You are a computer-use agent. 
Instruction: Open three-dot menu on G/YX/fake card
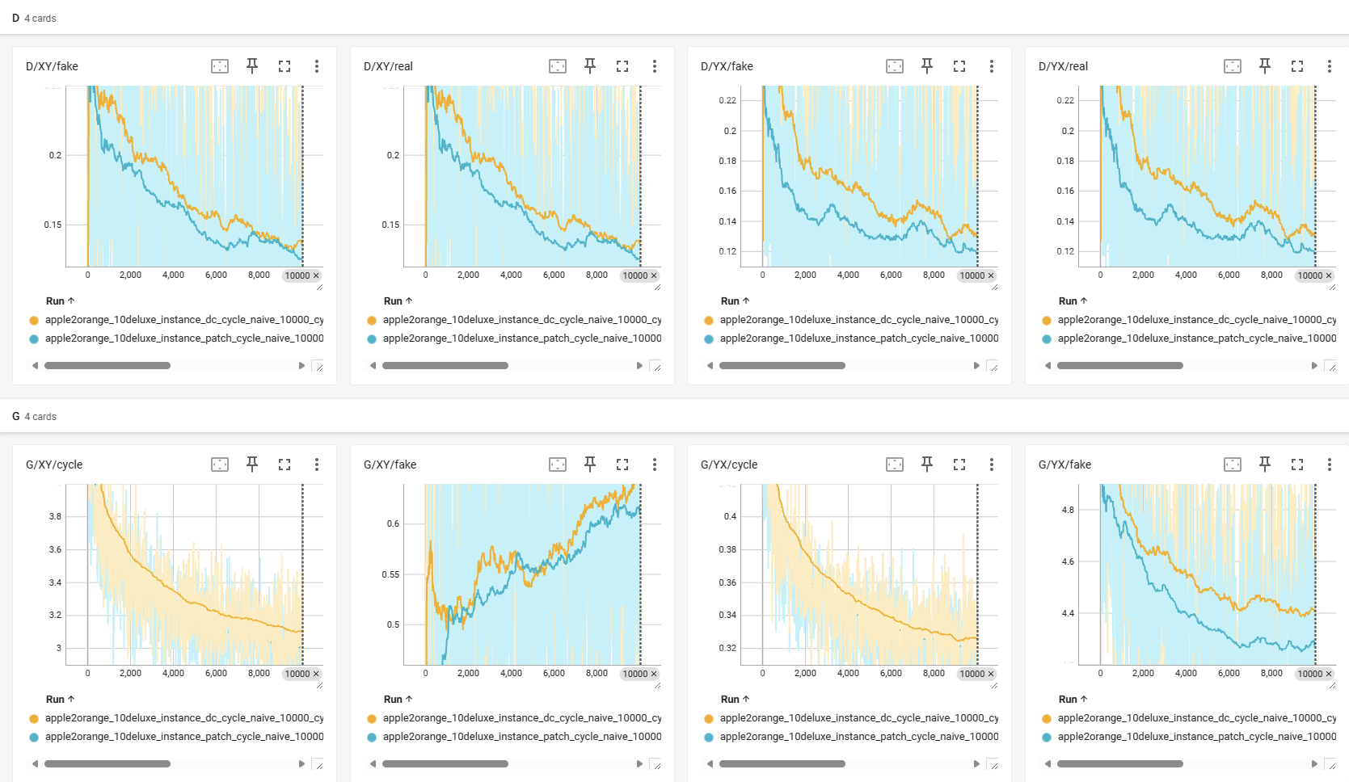1329,465
